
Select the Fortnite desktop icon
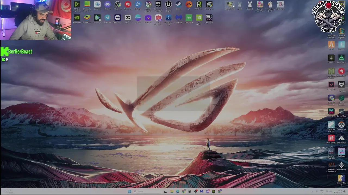click(x=341, y=45)
